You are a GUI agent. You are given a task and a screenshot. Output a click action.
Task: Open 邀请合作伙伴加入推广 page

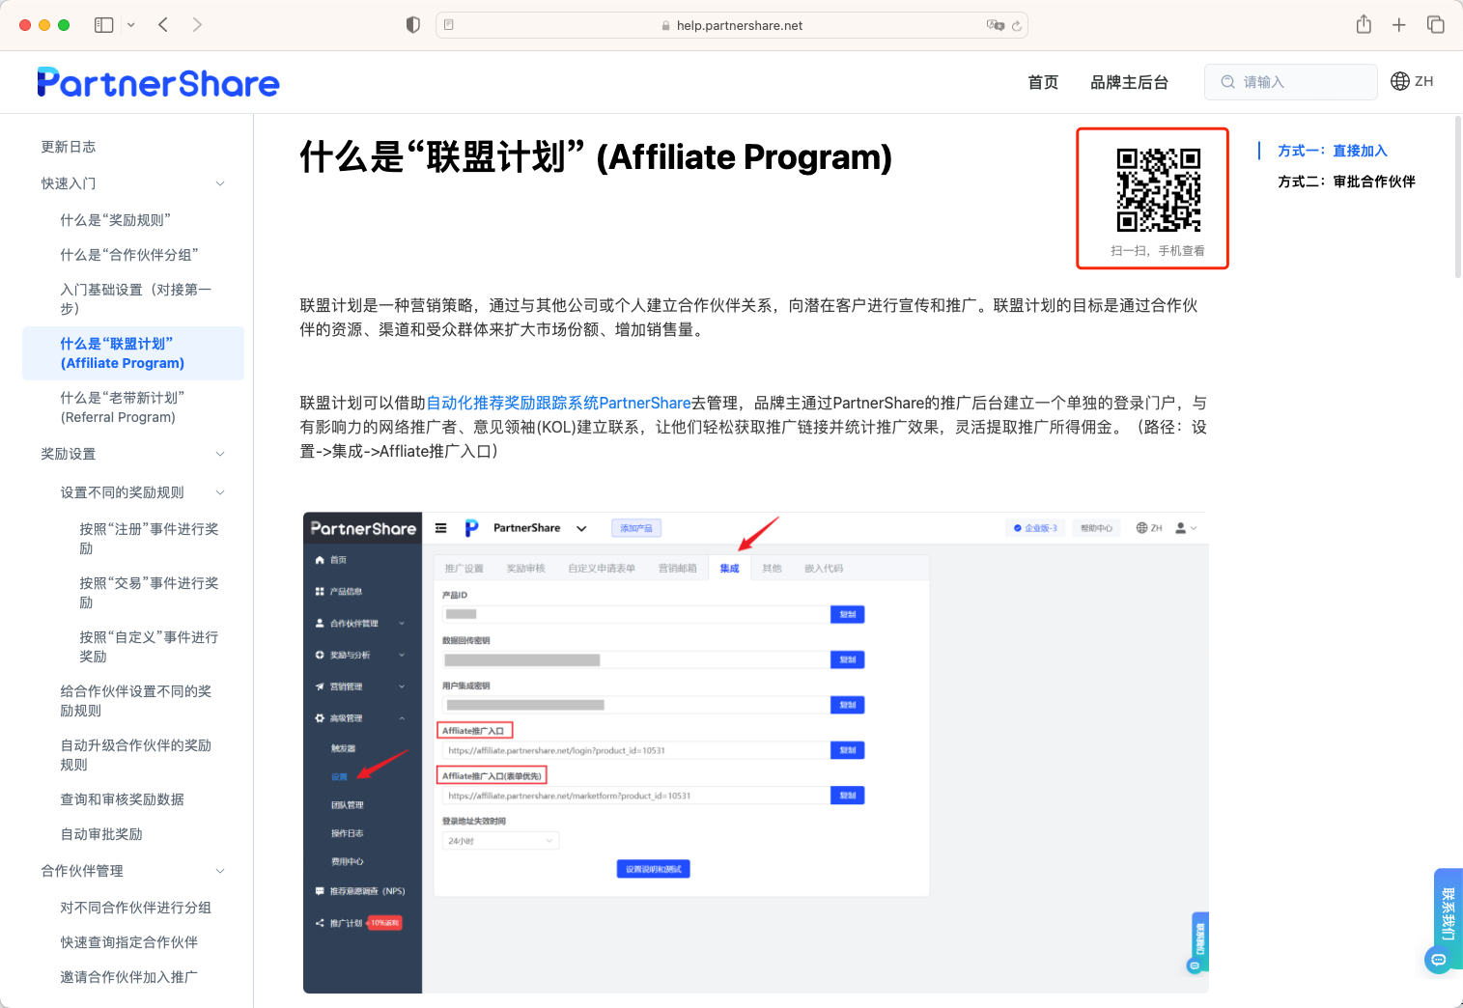pos(129,977)
